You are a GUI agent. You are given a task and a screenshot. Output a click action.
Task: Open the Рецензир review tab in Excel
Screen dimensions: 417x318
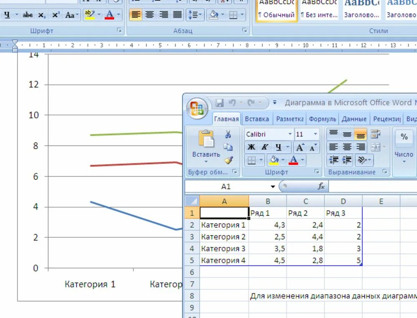[387, 119]
